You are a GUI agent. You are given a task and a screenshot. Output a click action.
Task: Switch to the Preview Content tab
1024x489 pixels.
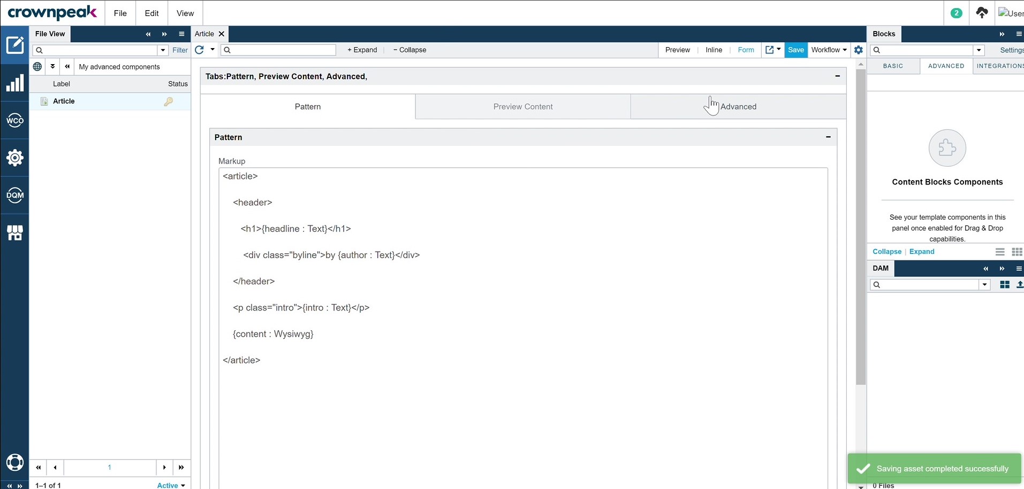[x=523, y=106]
